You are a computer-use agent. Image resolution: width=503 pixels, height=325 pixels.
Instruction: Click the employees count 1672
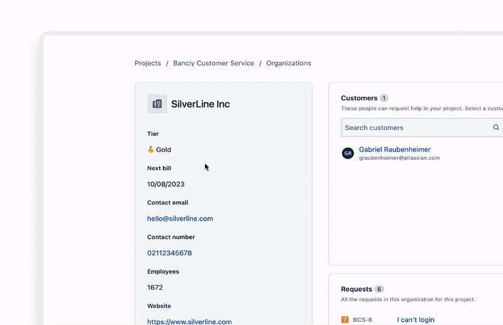click(x=155, y=287)
